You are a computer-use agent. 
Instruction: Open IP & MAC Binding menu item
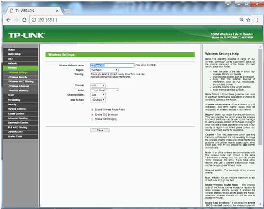point(21,128)
